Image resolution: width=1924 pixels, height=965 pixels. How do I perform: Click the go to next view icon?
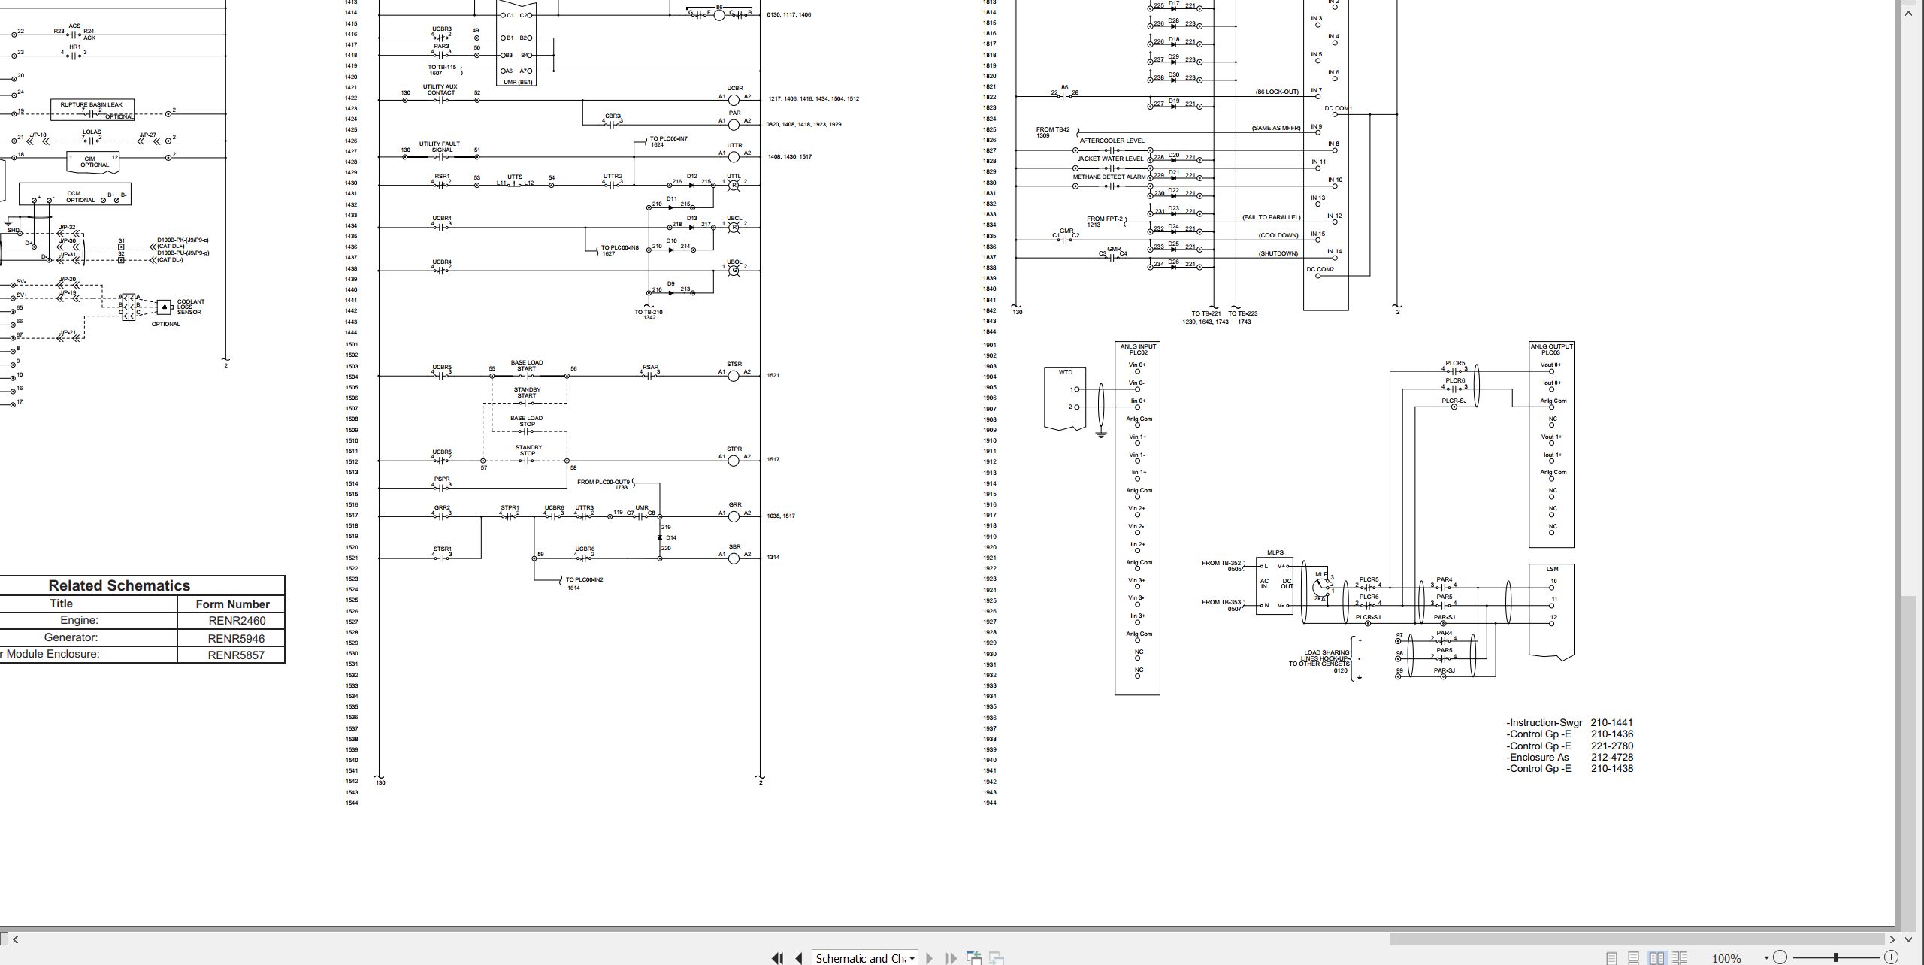pyautogui.click(x=997, y=958)
